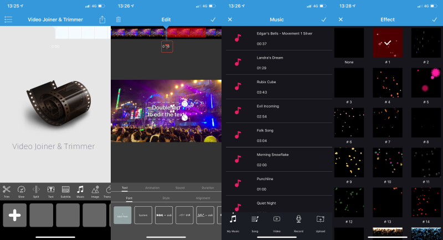443x240 pixels.
Task: Select the Rubix Cube music track
Action: 277,86
